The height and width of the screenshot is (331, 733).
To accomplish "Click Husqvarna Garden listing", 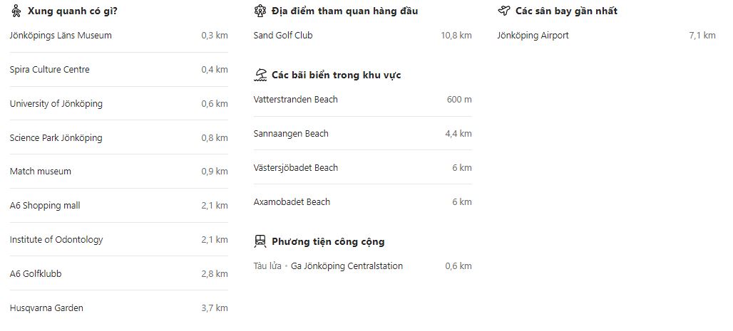I will point(46,308).
